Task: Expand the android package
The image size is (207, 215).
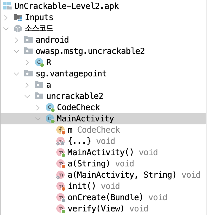Action: (x=17, y=40)
